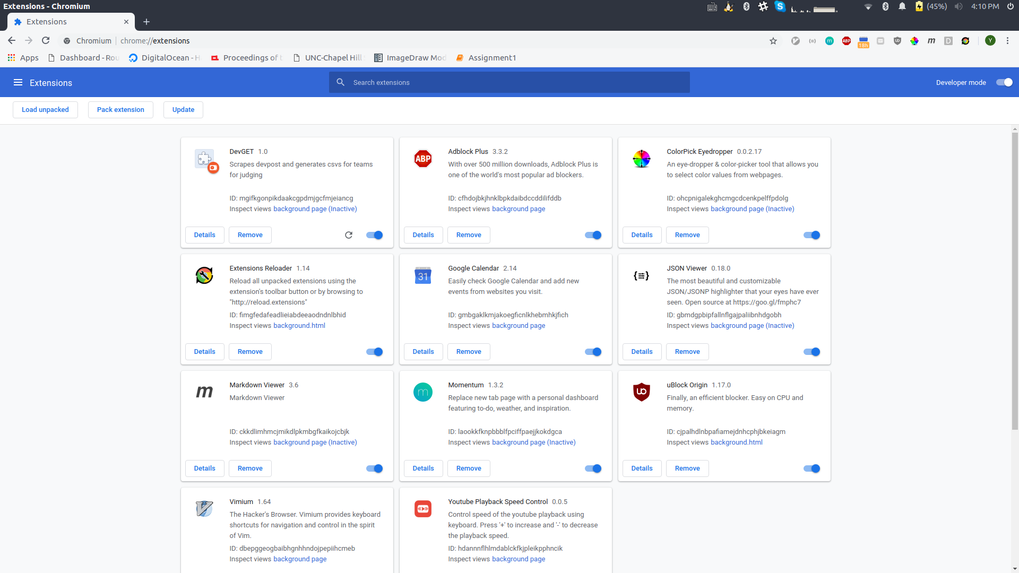
Task: Open Details for Adblock Plus
Action: 423,235
